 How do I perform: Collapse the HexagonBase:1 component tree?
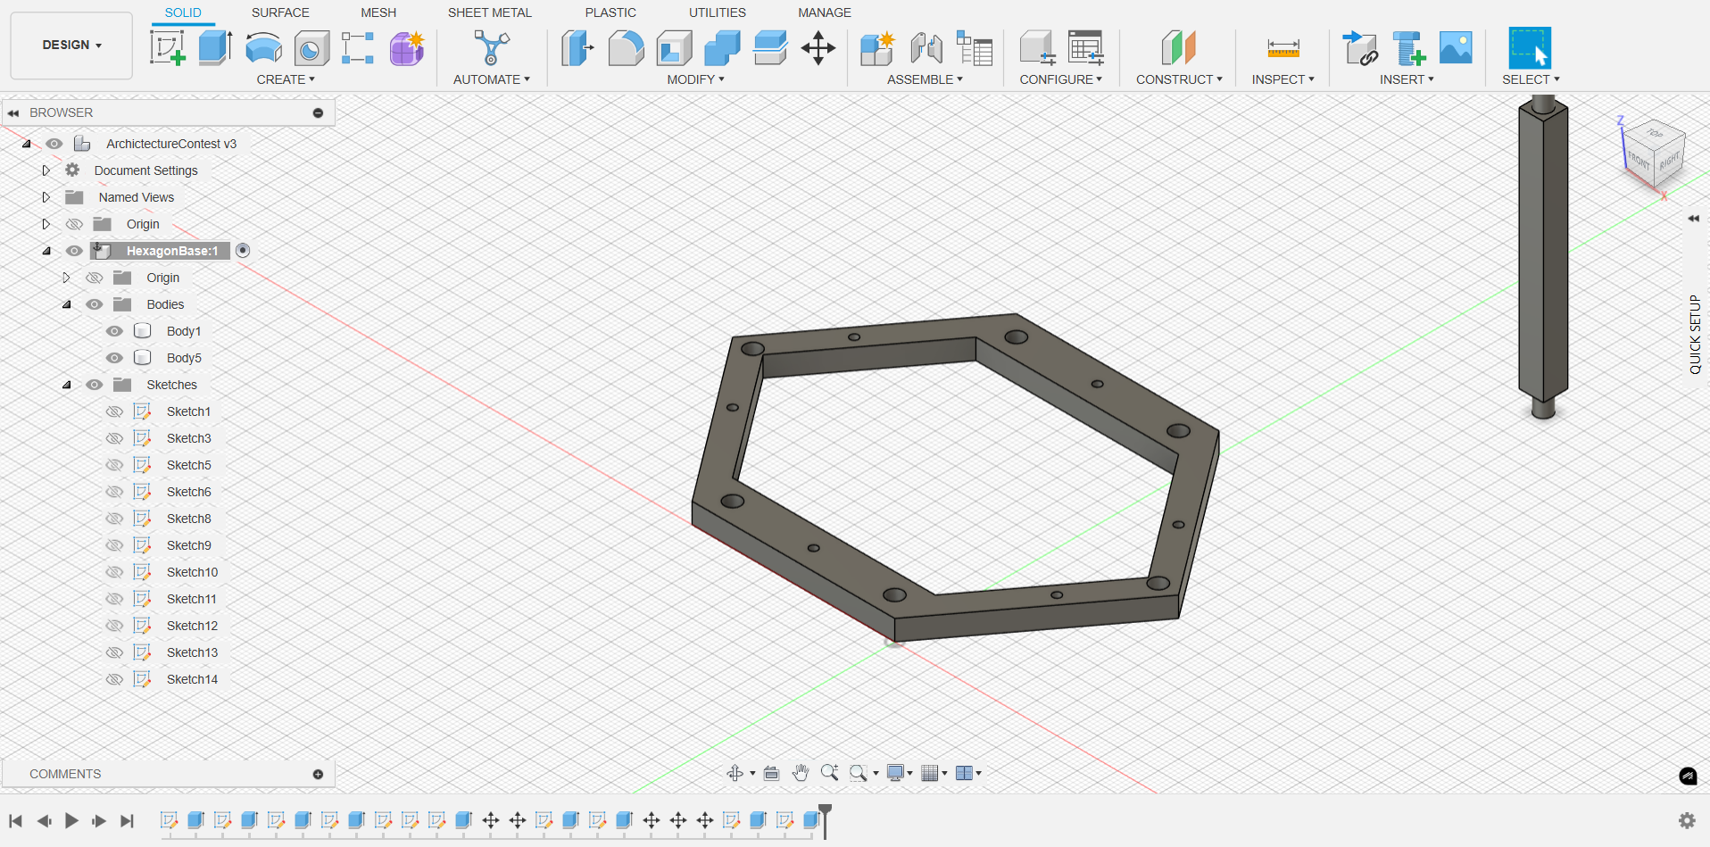46,251
